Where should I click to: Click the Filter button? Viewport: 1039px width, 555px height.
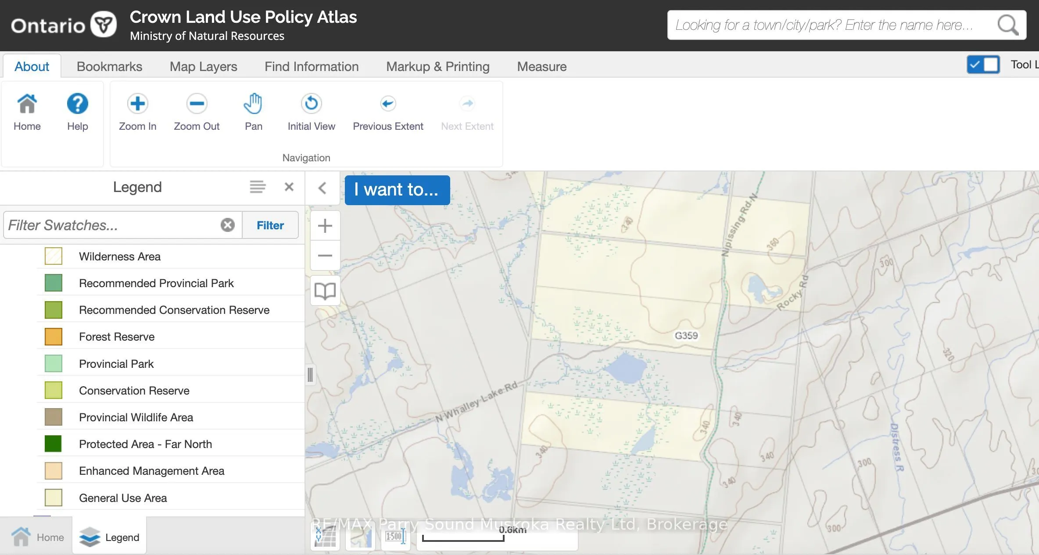[270, 225]
